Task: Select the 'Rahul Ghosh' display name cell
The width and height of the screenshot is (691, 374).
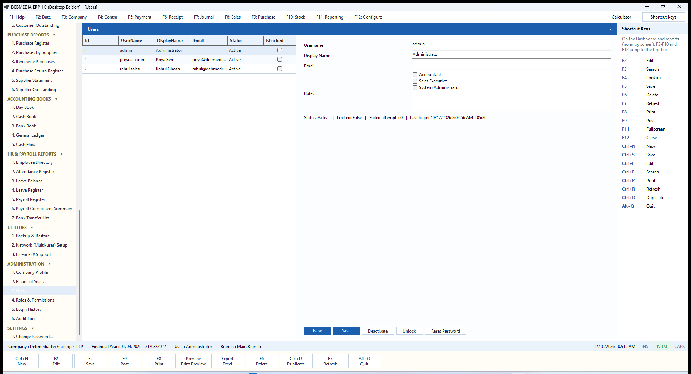Action: (x=173, y=69)
